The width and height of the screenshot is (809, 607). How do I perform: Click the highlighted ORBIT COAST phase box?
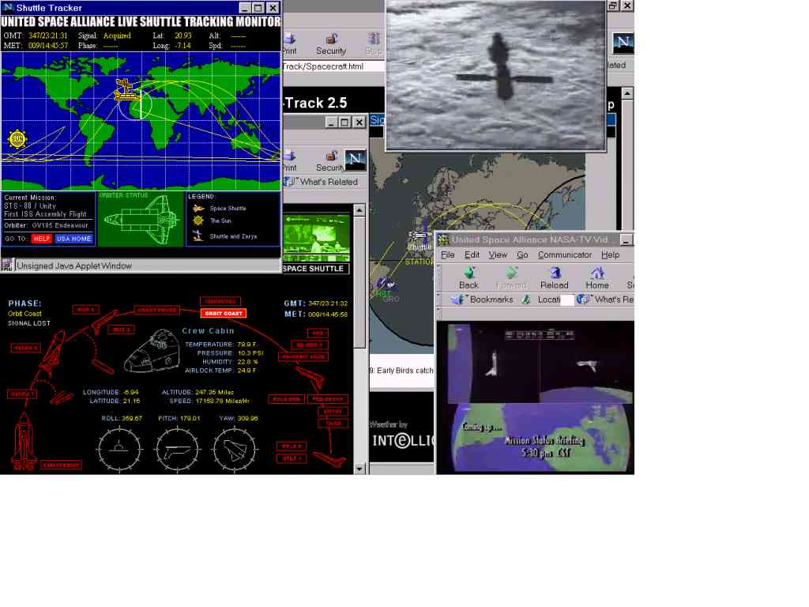point(224,313)
